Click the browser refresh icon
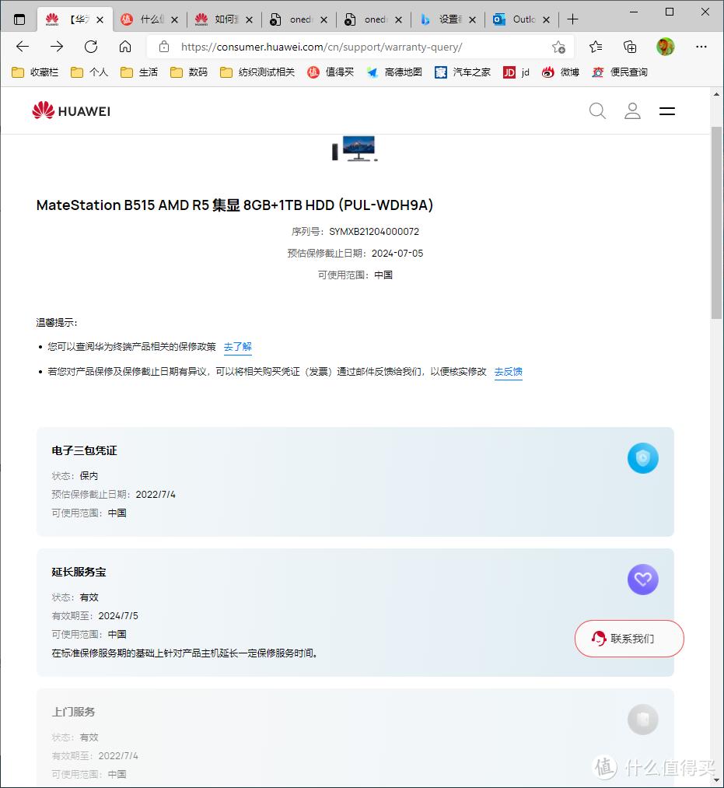Screen dimensions: 724x788 tap(90, 46)
